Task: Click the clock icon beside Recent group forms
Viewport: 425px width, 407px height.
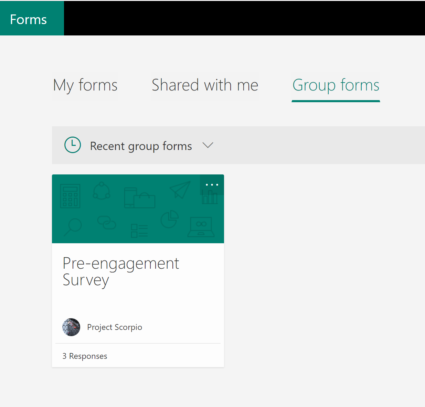Action: point(73,145)
